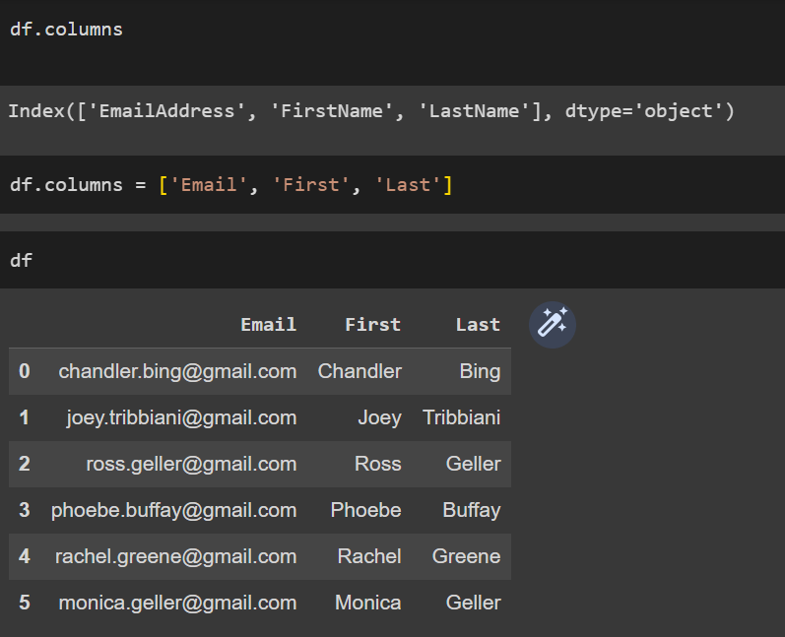785x637 pixels.
Task: Click the Chandler first name cell
Action: [x=360, y=371]
